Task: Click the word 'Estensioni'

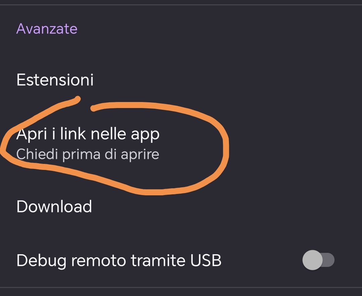Action: [x=55, y=80]
